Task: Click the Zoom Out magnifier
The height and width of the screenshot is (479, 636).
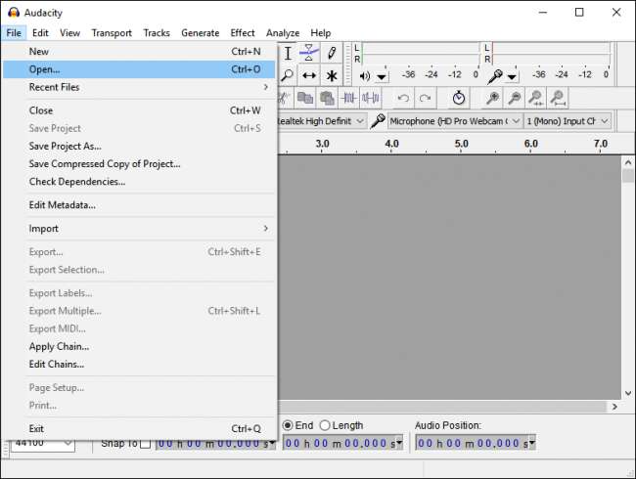Action: point(515,98)
